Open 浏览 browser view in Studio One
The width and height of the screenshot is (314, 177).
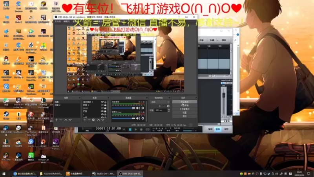(226, 129)
